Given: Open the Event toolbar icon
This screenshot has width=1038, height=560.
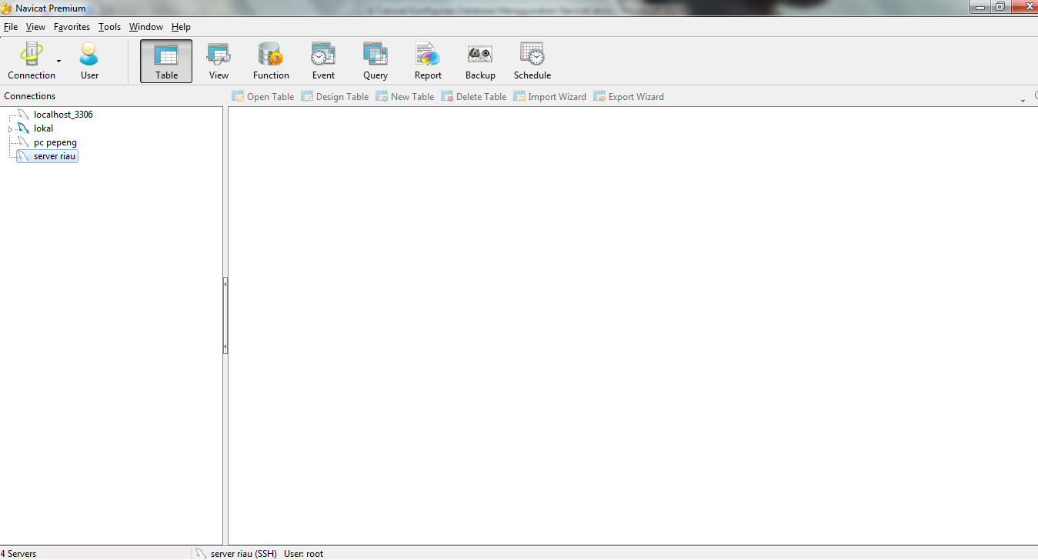Looking at the screenshot, I should 323,61.
